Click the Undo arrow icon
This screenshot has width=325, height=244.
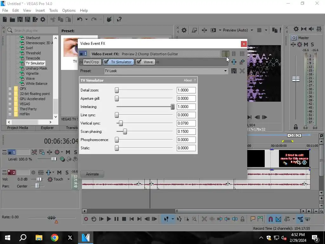click(80, 19)
